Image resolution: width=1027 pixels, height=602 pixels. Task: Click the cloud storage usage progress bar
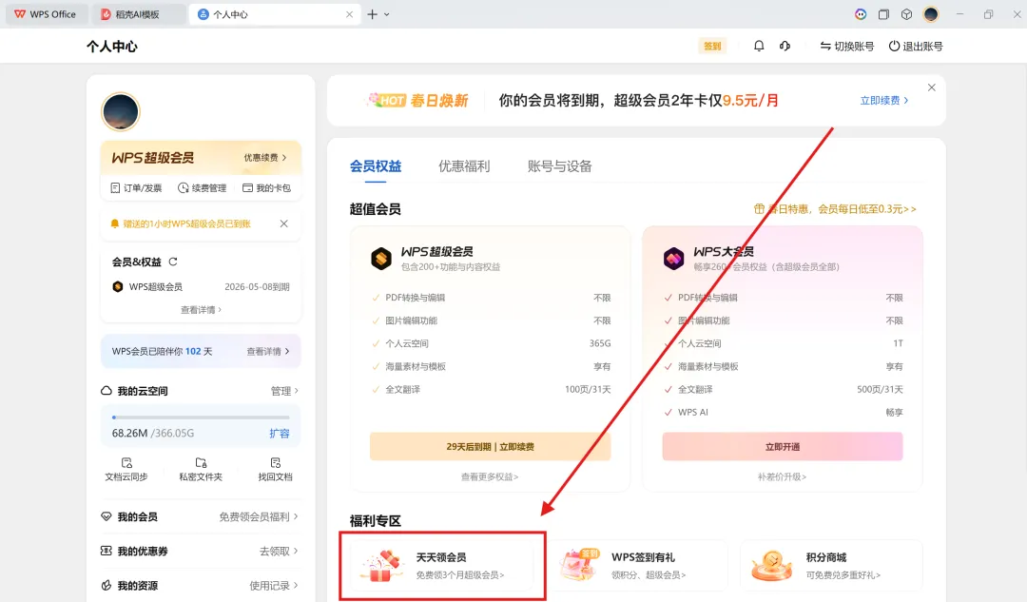point(201,417)
